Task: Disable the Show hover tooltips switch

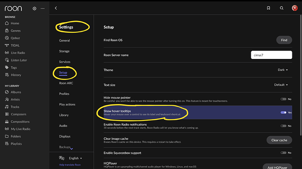Action: tap(283, 113)
